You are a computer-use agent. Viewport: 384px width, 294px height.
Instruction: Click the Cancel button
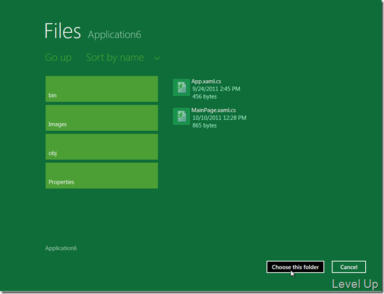(x=349, y=267)
